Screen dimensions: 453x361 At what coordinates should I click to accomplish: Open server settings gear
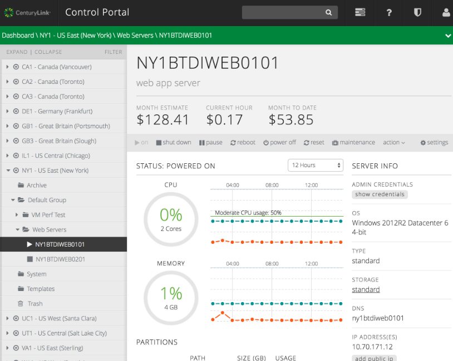click(x=434, y=142)
